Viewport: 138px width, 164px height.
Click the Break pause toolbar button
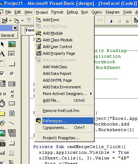(120, 21)
